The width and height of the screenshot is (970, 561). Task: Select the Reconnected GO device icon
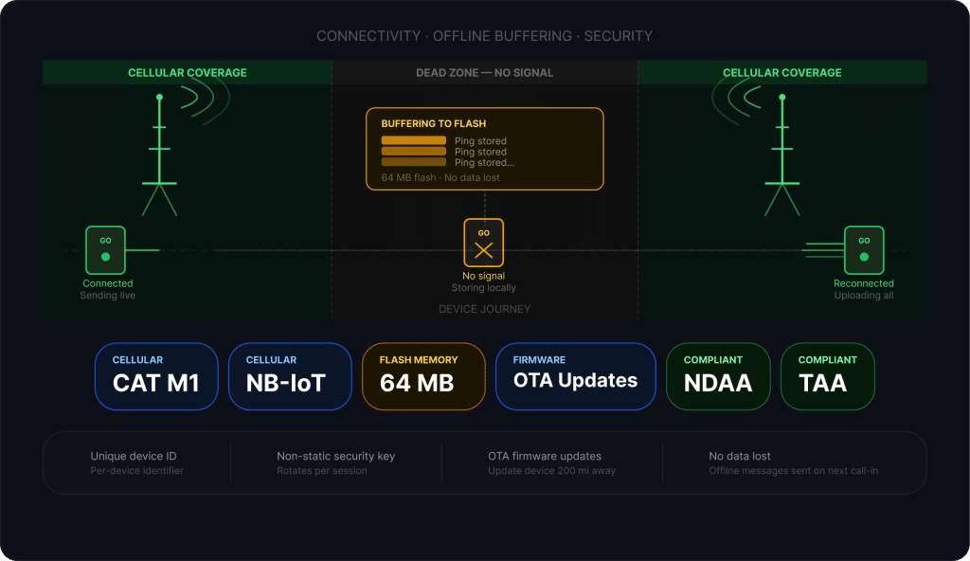[864, 250]
